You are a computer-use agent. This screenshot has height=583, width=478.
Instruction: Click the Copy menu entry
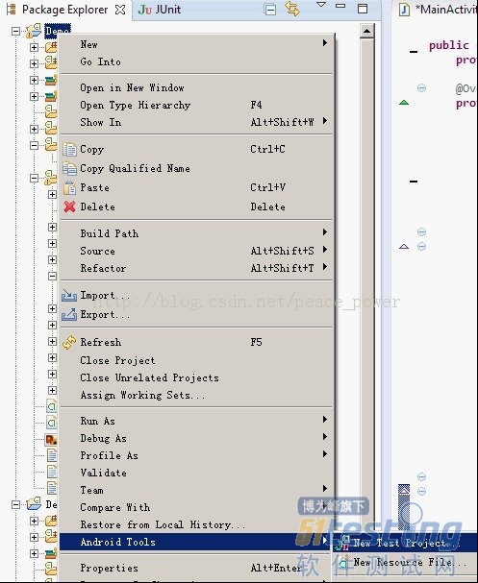[197, 149]
